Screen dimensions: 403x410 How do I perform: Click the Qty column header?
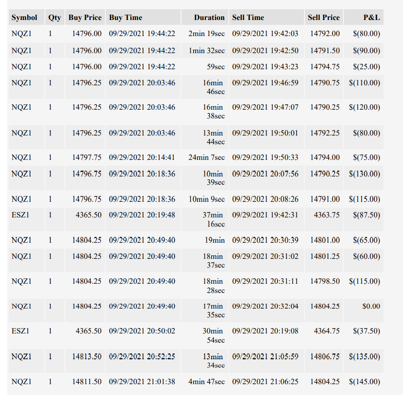(55, 17)
